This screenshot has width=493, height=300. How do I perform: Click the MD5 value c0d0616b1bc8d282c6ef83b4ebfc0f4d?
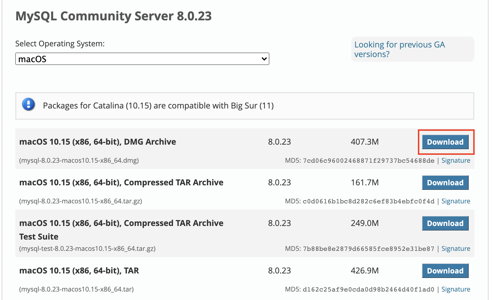point(368,201)
